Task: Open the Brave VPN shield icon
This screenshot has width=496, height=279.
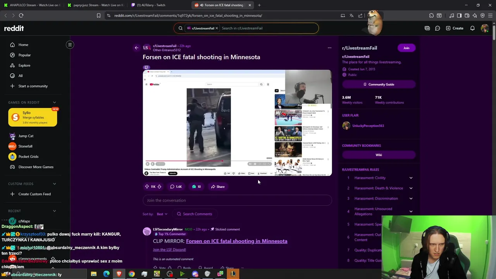Action: [x=482, y=15]
